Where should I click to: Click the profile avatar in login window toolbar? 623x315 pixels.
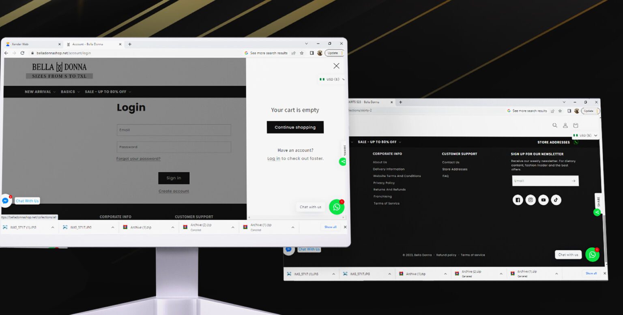point(320,53)
